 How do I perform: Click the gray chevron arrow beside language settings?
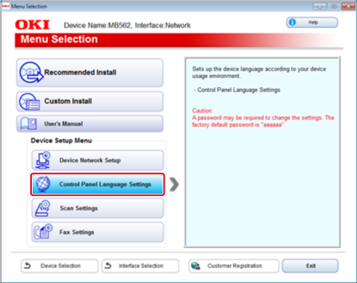tap(174, 185)
